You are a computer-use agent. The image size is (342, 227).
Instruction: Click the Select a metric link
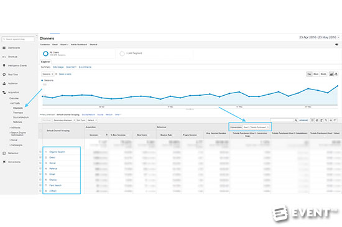pyautogui.click(x=65, y=74)
